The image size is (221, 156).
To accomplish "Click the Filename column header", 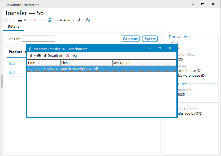I will pyautogui.click(x=86, y=63).
